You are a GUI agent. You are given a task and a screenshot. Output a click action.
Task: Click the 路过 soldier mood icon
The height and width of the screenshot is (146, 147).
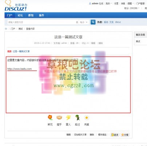(x=78, y=118)
